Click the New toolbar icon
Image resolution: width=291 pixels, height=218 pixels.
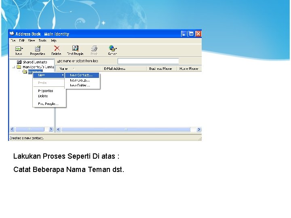18,49
